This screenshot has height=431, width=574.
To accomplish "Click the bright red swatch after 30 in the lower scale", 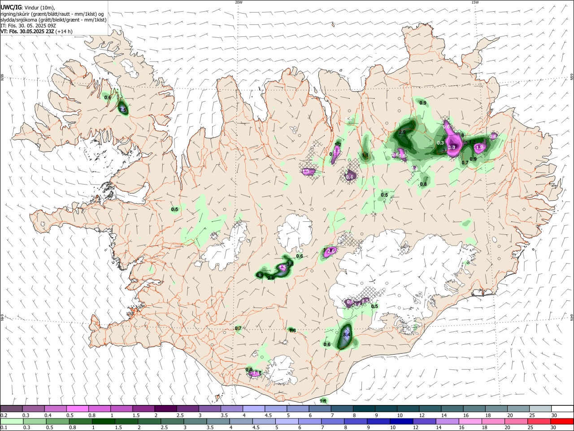I will click(x=563, y=421).
